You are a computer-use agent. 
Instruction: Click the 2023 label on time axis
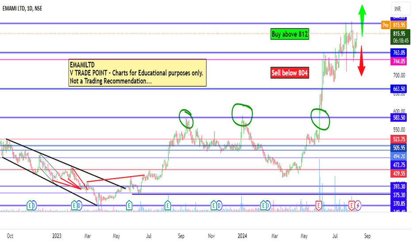point(57,236)
